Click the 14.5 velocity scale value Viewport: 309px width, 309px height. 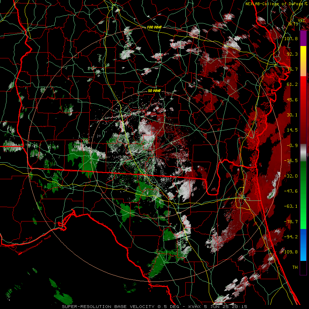click(x=292, y=130)
